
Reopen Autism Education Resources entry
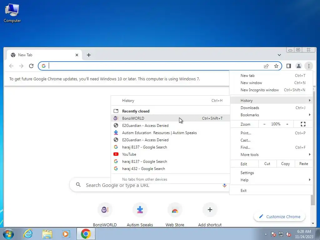point(170,132)
